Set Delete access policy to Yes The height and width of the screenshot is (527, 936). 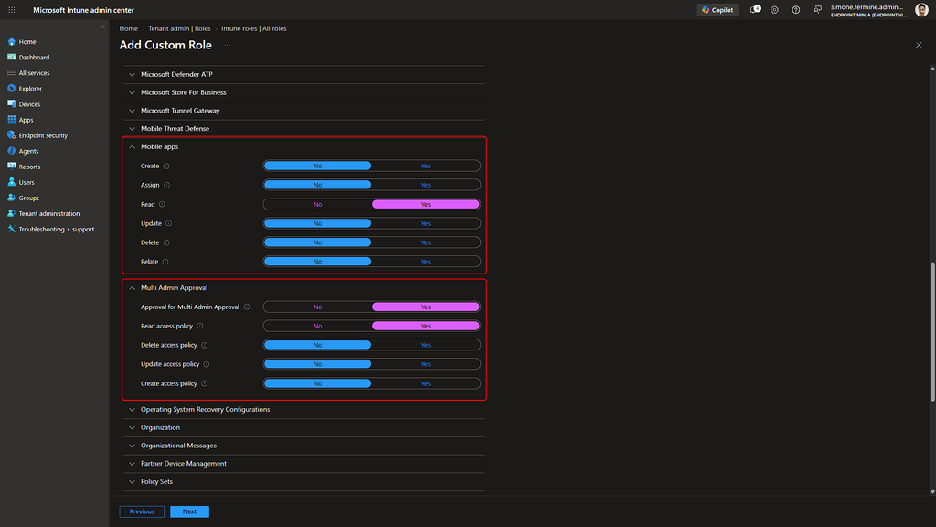426,345
